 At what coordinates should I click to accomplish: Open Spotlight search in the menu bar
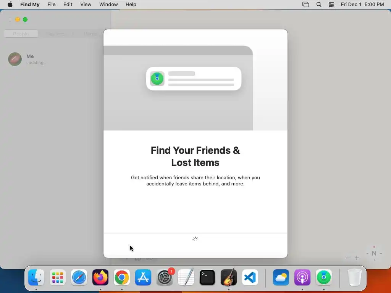coord(319,5)
